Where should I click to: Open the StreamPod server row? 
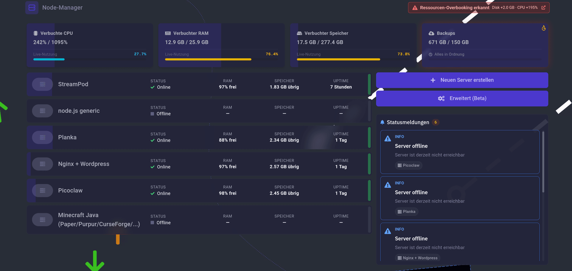(x=199, y=84)
